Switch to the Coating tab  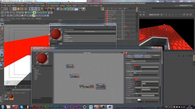coord(156,55)
